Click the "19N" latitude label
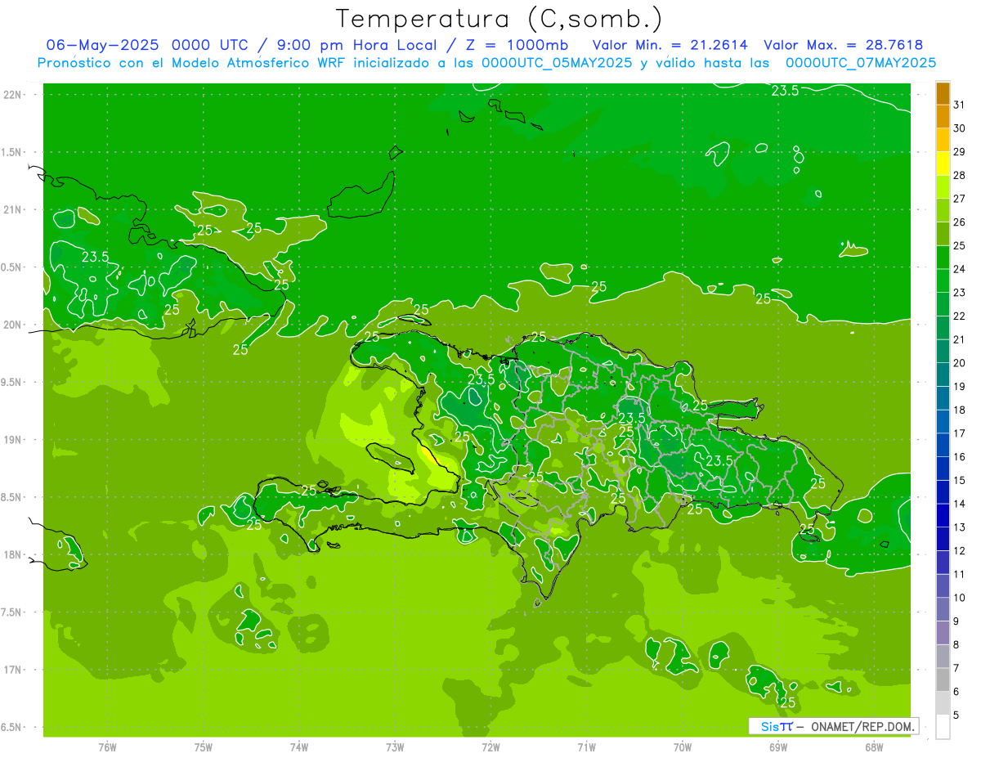 click(12, 439)
